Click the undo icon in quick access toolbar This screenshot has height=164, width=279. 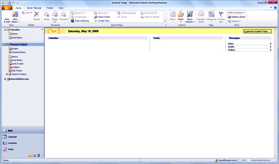pyautogui.click(x=13, y=3)
